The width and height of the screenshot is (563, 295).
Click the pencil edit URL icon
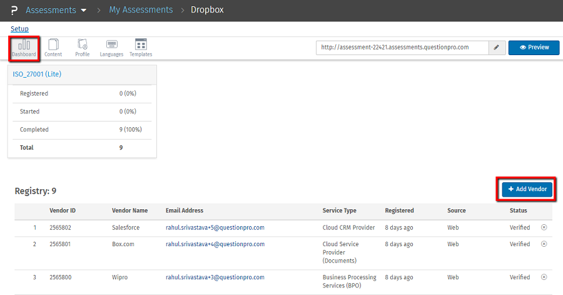pos(497,48)
